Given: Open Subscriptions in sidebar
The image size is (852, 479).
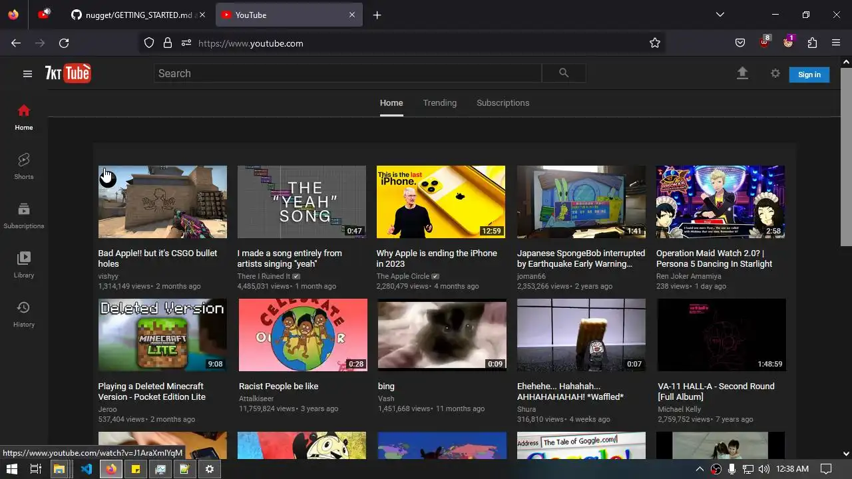Looking at the screenshot, I should click(24, 216).
